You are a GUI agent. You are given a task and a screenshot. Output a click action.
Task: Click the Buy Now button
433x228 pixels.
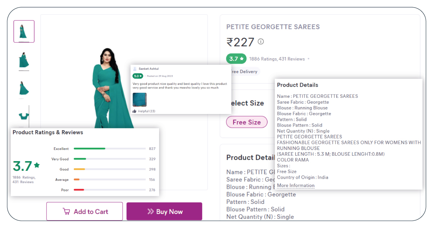coord(164,211)
